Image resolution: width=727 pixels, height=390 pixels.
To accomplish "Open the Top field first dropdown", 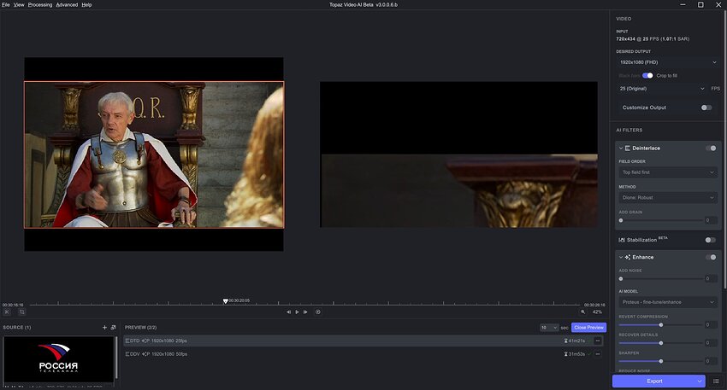I will click(x=668, y=172).
